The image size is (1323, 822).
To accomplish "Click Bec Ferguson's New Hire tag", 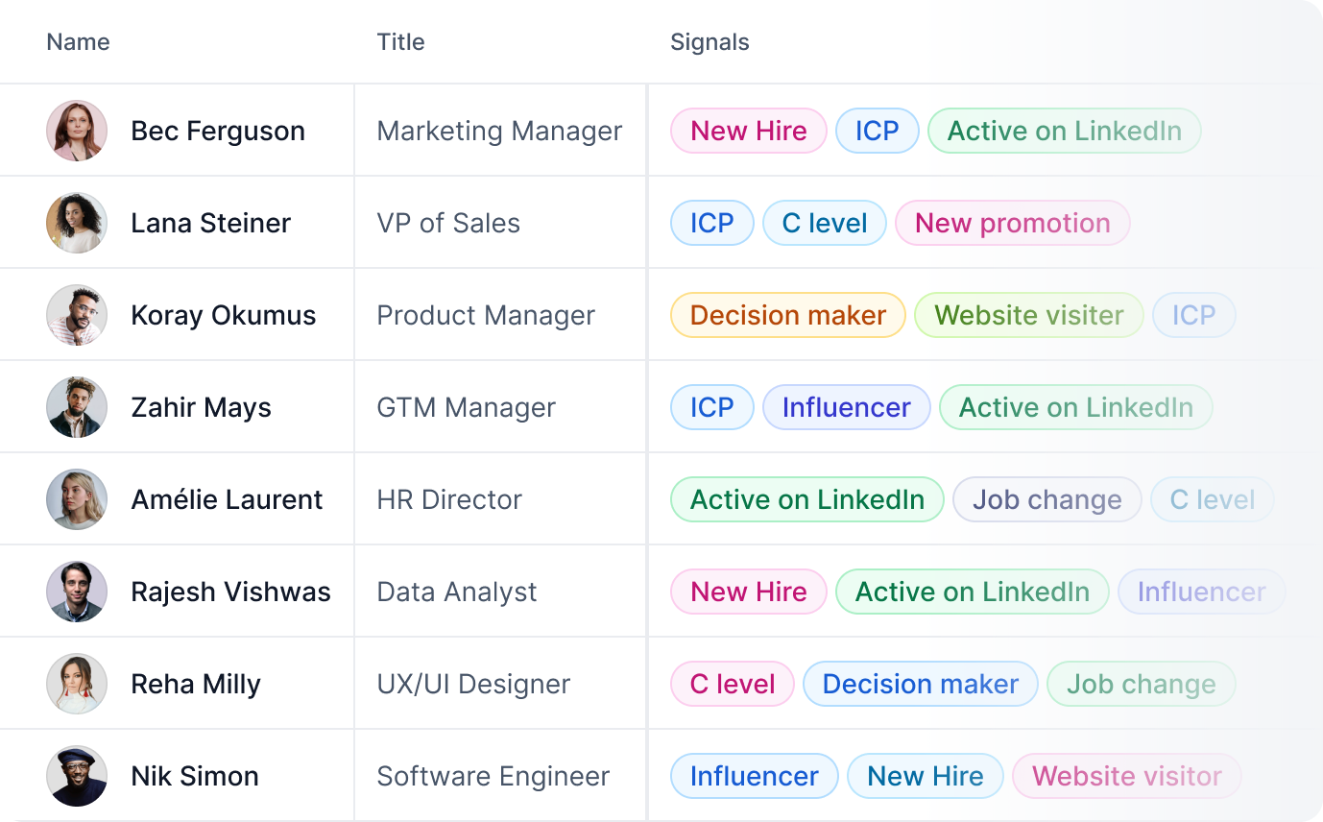I will point(748,131).
